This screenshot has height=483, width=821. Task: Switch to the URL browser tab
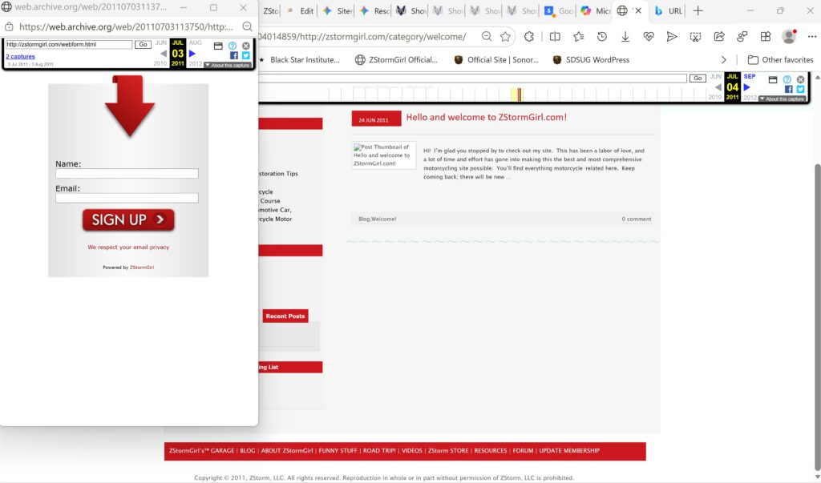(x=669, y=10)
